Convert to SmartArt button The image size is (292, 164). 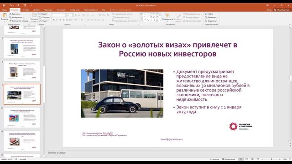click(x=125, y=21)
